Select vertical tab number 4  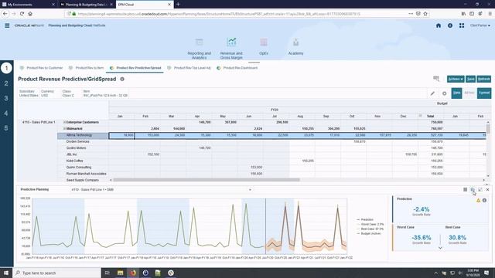coord(6,114)
